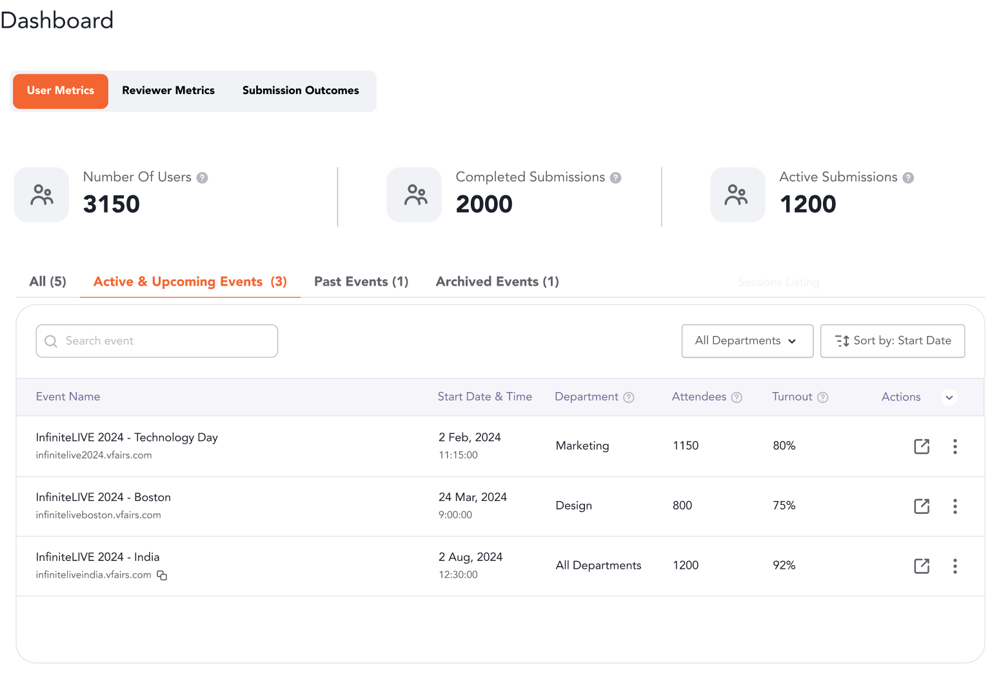Expand the Actions column chevron
The height and width of the screenshot is (688, 1001).
(949, 397)
